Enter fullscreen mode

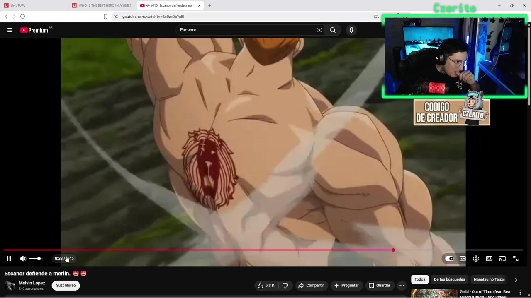tap(516, 259)
